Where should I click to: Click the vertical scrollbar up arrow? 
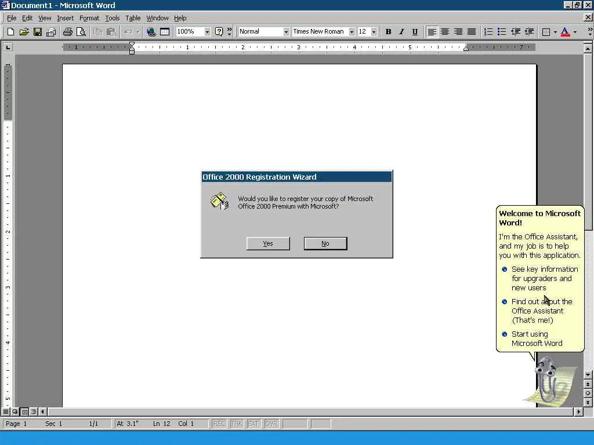[x=588, y=49]
